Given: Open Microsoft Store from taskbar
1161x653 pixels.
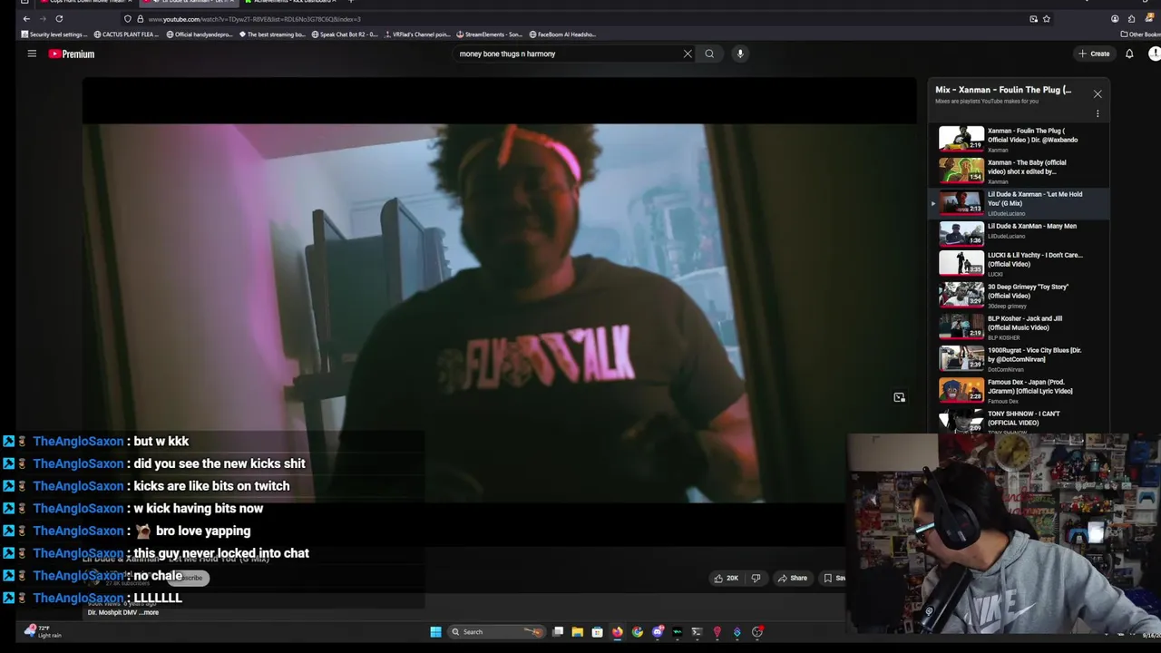Looking at the screenshot, I should tap(597, 632).
